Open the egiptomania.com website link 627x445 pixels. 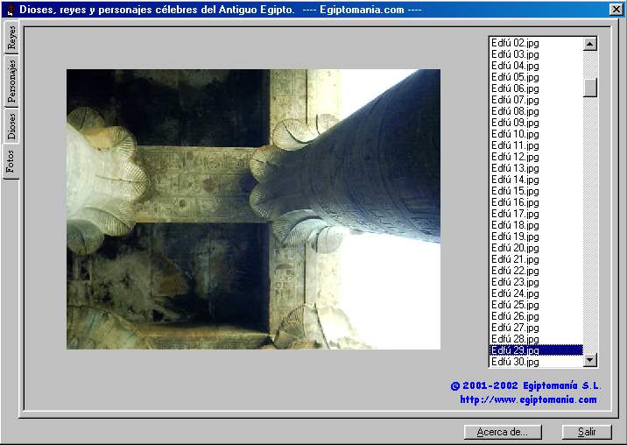click(x=528, y=399)
